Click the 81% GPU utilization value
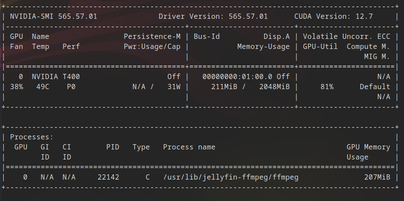The image size is (404, 201). point(327,87)
